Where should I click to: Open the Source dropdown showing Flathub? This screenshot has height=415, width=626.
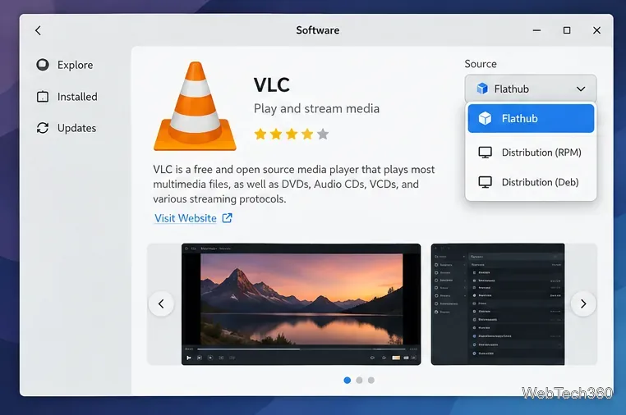point(531,89)
